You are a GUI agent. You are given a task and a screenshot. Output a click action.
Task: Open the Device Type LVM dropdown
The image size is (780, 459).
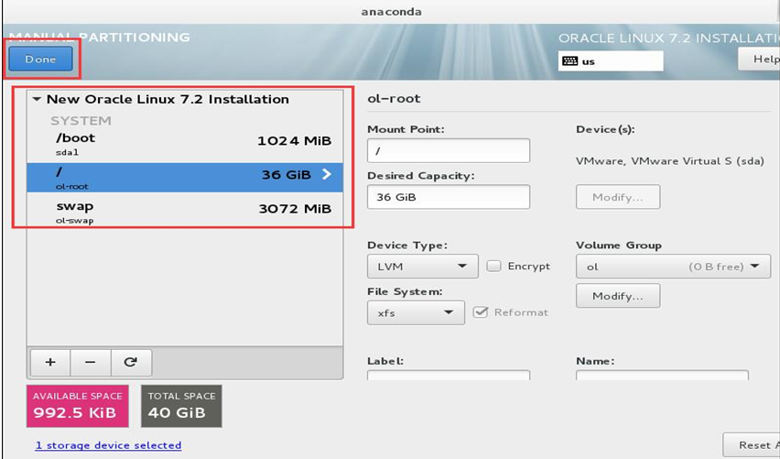[423, 267]
